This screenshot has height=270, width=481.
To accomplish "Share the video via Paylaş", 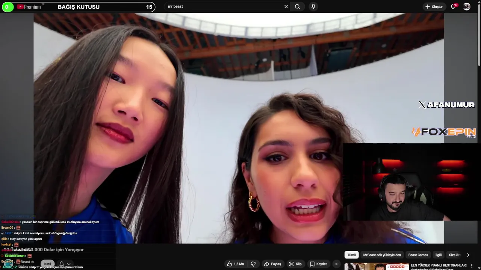I will [272, 264].
